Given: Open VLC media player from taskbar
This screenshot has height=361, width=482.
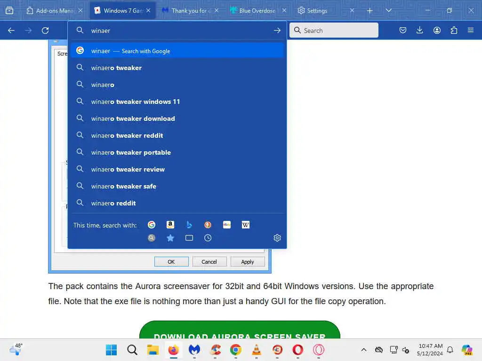Looking at the screenshot, I should (x=257, y=350).
